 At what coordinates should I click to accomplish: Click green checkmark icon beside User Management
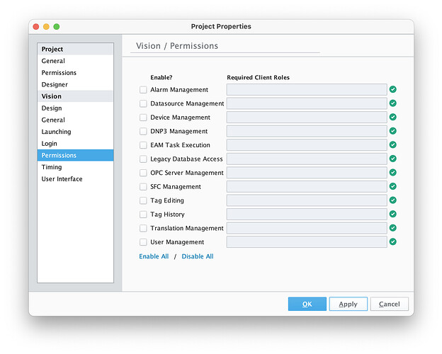392,241
